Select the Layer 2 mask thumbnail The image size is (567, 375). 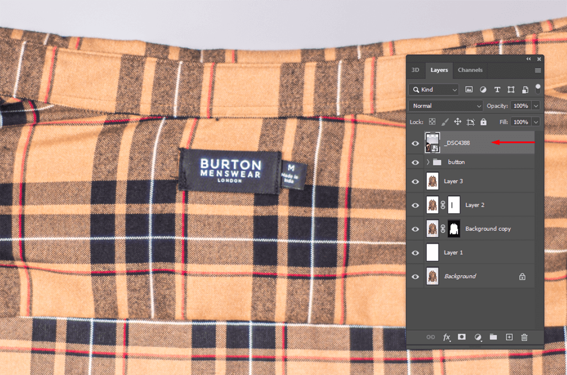tap(454, 205)
